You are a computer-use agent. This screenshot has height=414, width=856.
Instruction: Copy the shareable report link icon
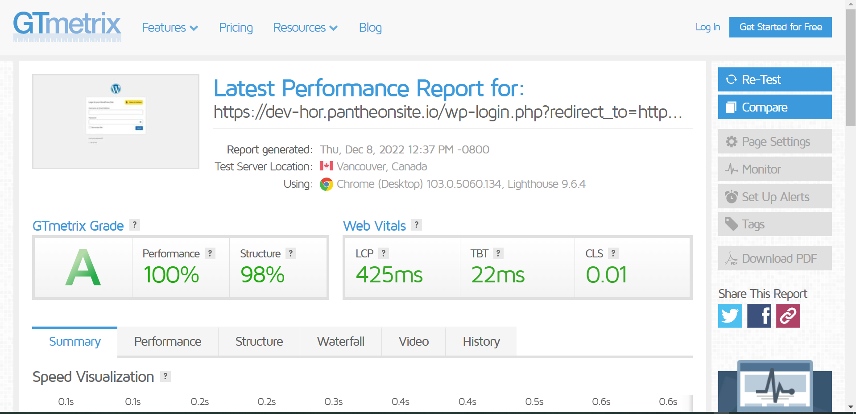tap(788, 316)
